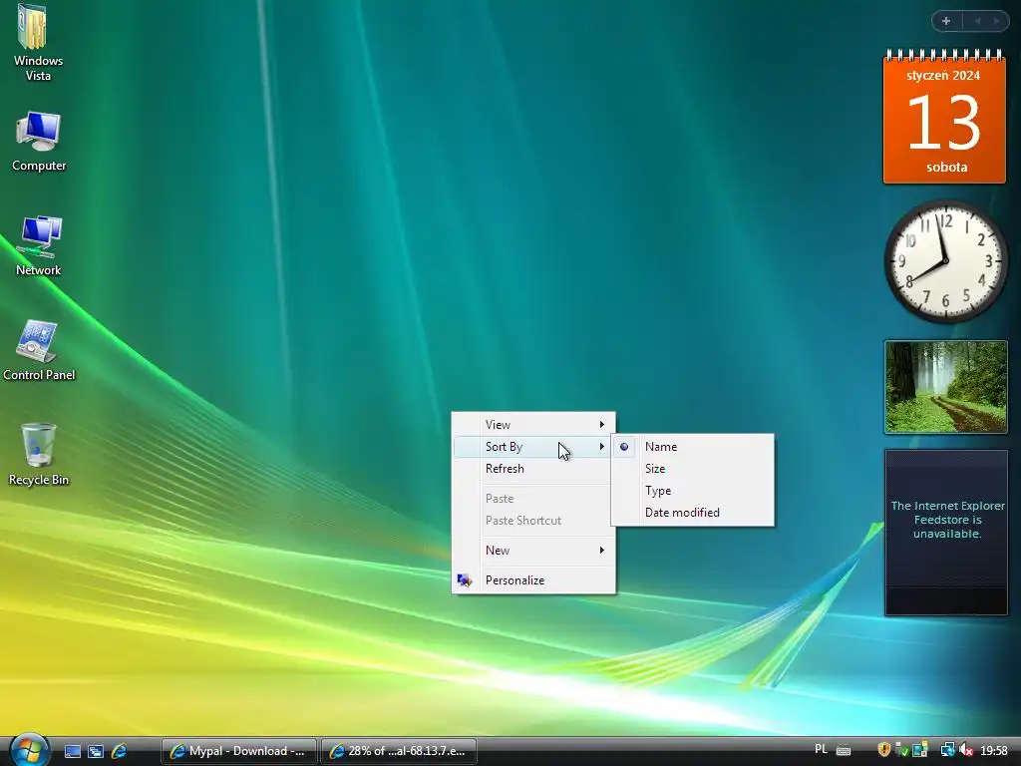Open the 28% download progress taskbar button

point(399,751)
